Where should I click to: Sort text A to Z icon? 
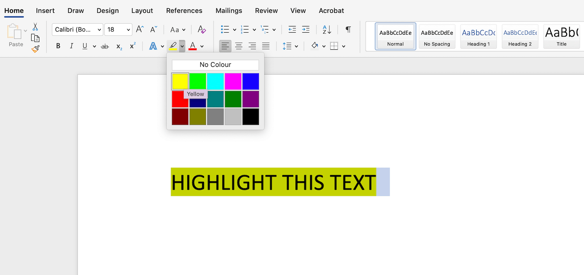(327, 29)
